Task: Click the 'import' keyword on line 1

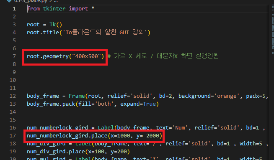Action: coord(78,8)
